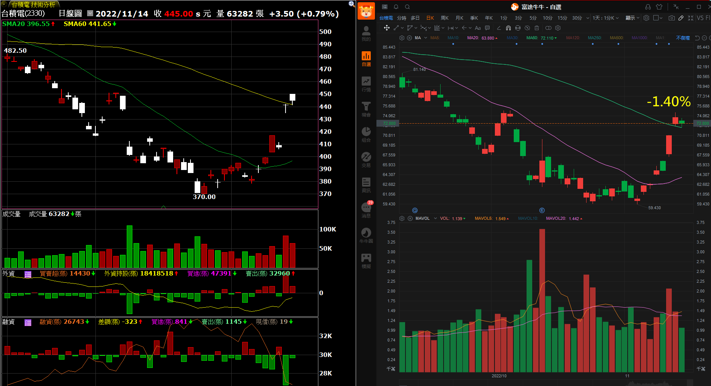711x386 pixels.
Task: Click the search magnifier in Futu header
Action: (407, 7)
